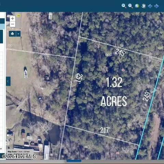Image resolution: width=164 pixels, height=164 pixels.
Task: Click the 249' boundary dimension
Action: click(x=147, y=96)
